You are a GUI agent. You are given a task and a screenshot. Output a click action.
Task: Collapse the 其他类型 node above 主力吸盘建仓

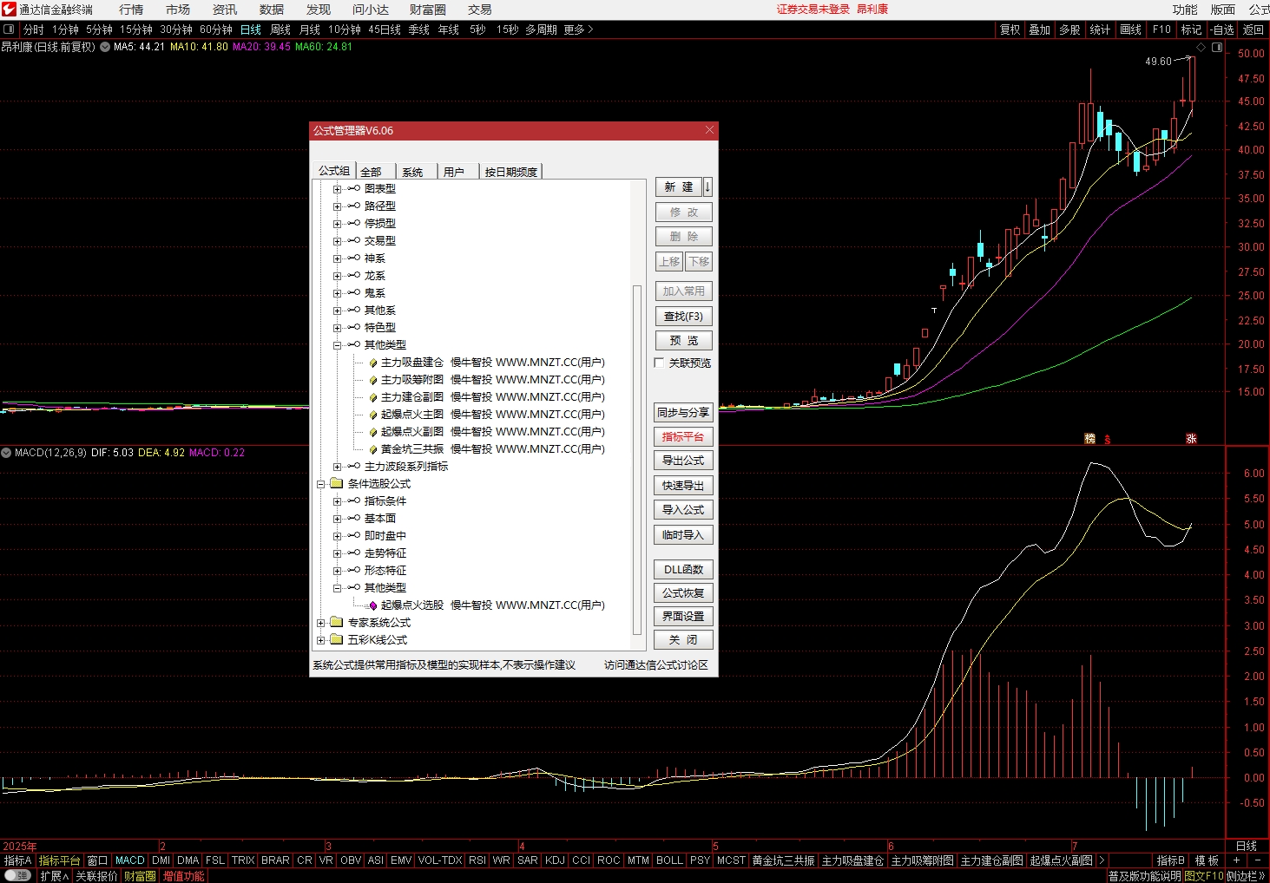338,345
